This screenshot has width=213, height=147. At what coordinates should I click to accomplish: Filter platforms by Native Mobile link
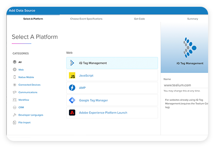point(26,77)
